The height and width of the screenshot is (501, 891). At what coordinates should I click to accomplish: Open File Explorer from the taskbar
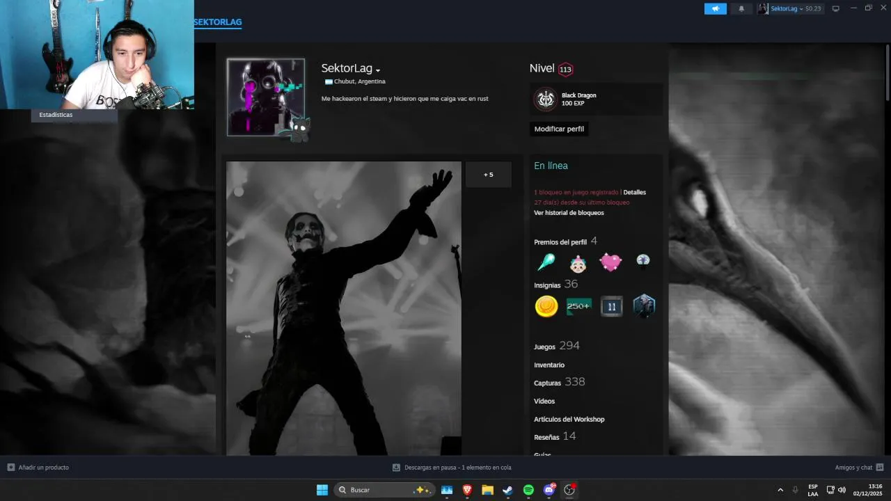tap(488, 490)
